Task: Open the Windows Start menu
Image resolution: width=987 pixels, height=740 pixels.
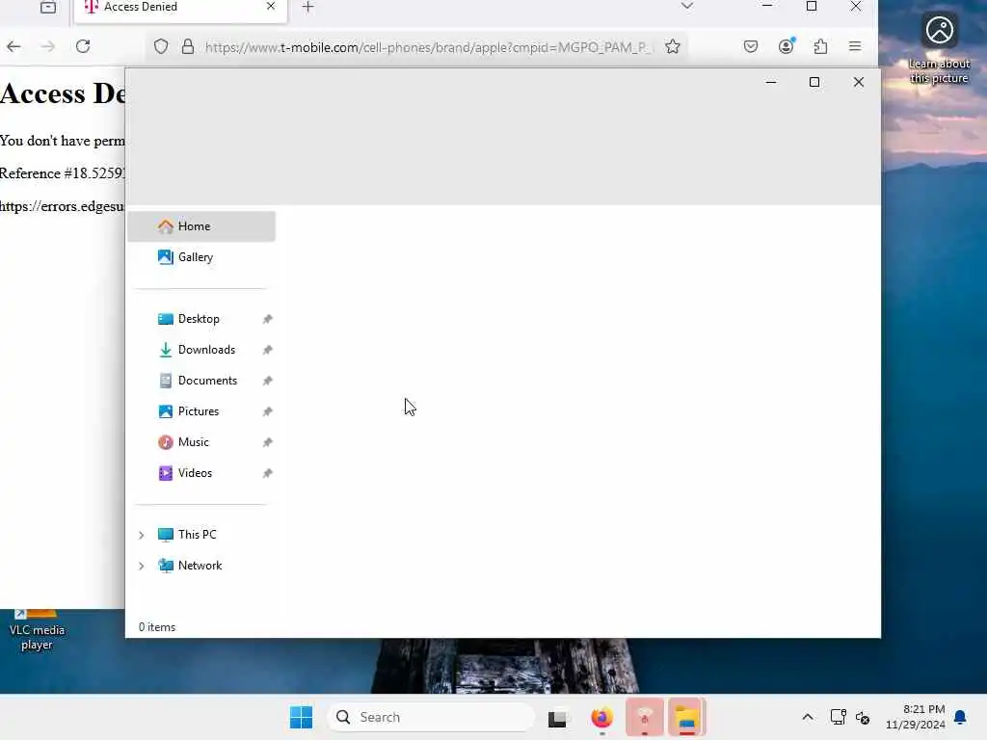Action: point(302,717)
